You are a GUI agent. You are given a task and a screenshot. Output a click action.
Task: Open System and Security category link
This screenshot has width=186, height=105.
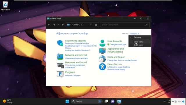(76, 41)
